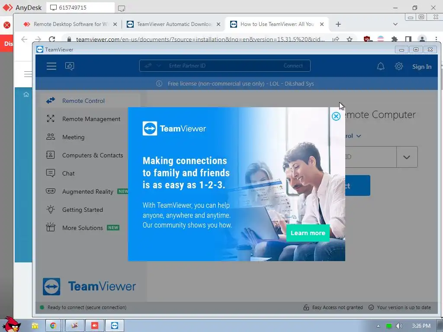443x332 pixels.
Task: Select Remote Management in sidebar
Action: coord(90,119)
